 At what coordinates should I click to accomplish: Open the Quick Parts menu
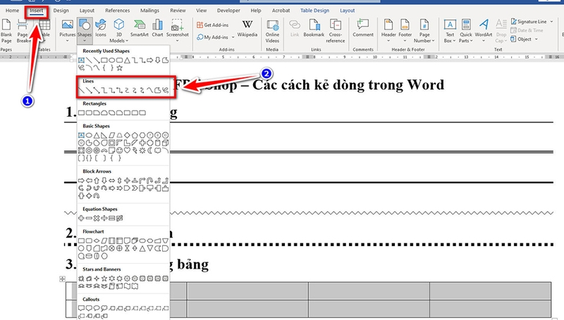(466, 31)
